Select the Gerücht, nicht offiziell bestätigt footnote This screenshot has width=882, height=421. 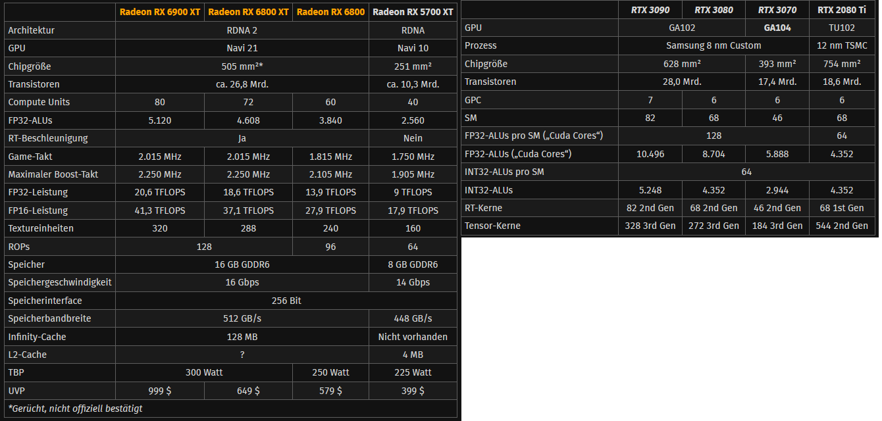tap(75, 409)
